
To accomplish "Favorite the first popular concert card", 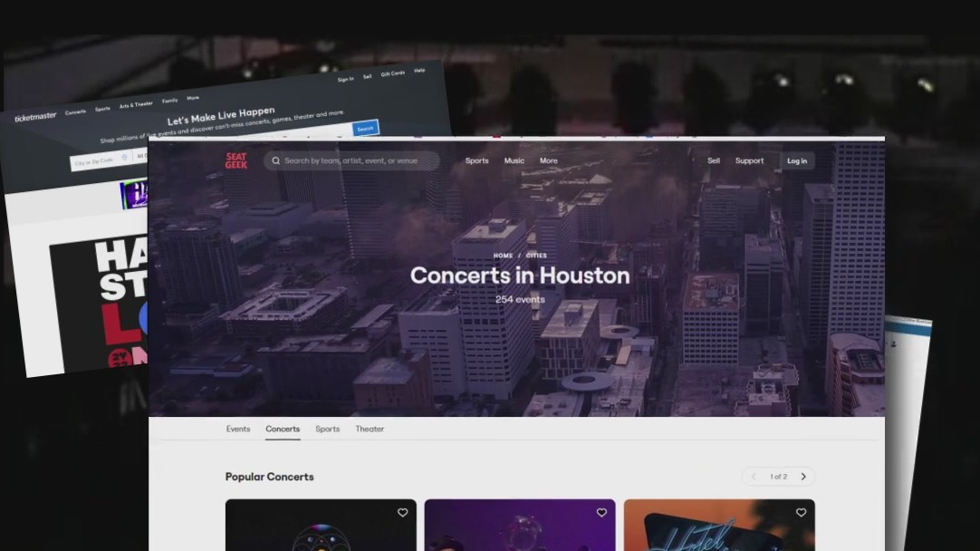I will (402, 513).
